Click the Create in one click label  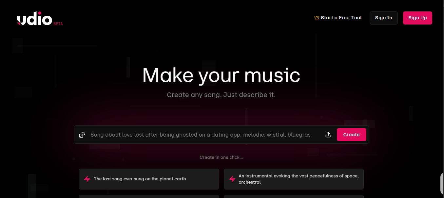(221, 157)
